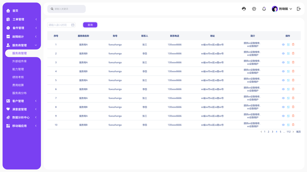Click the 数据分析中心 icon
The width and height of the screenshot is (307, 172).
[8, 118]
